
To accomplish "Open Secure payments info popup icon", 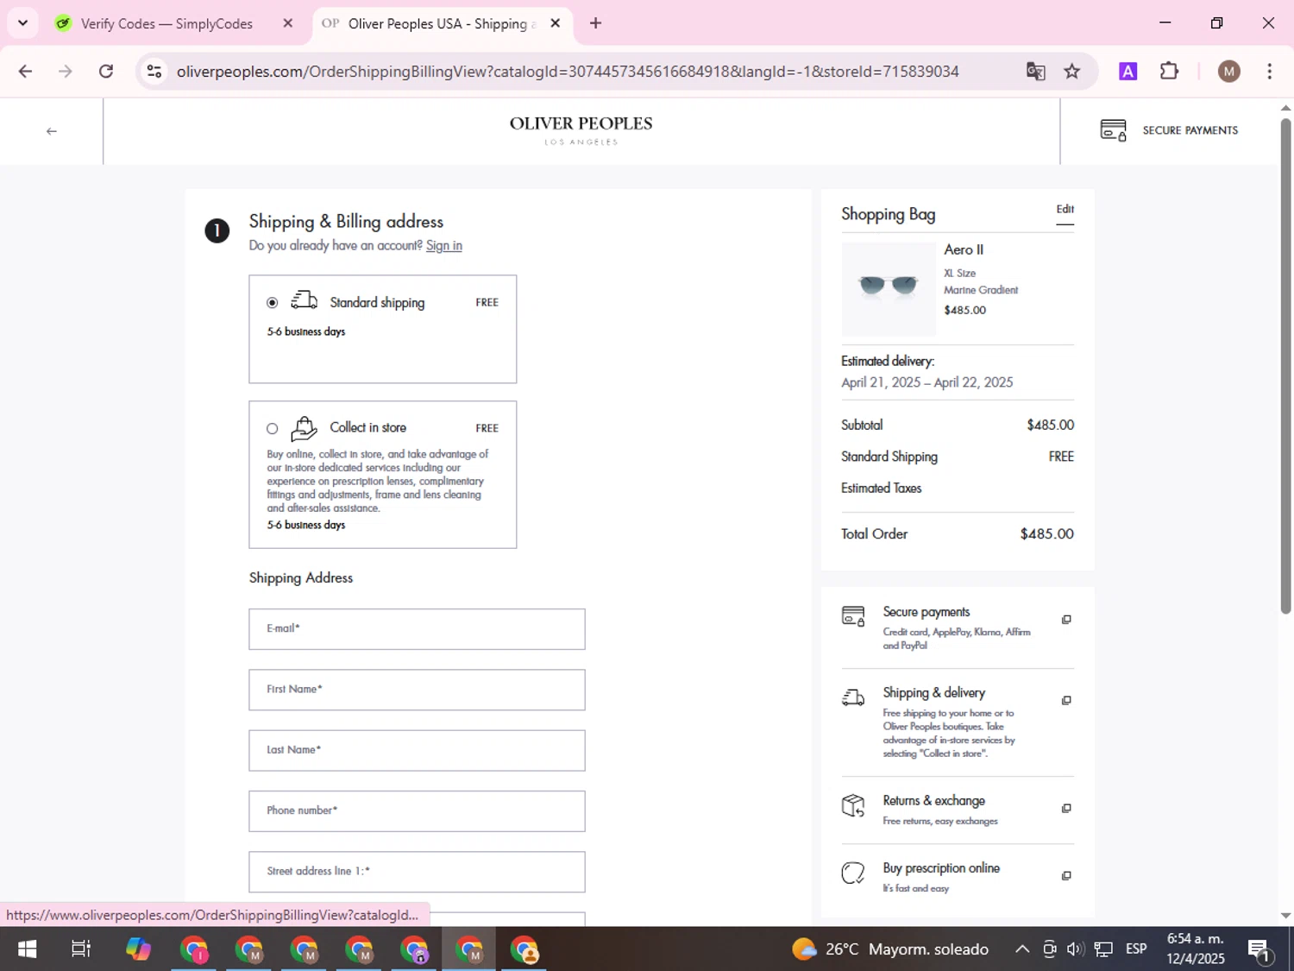I will (x=1066, y=620).
